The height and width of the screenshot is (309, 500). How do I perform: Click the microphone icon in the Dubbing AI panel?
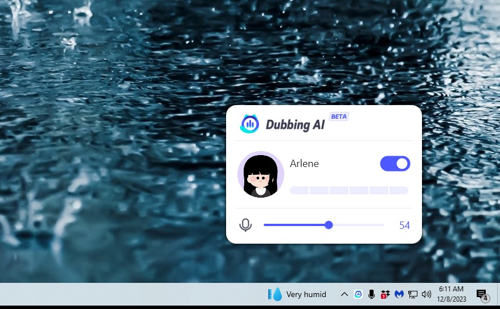[x=245, y=225]
